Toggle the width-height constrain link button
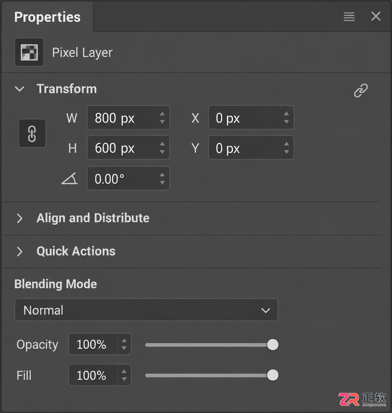The width and height of the screenshot is (392, 413). [x=32, y=133]
